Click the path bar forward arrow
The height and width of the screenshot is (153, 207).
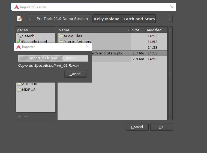[170, 19]
